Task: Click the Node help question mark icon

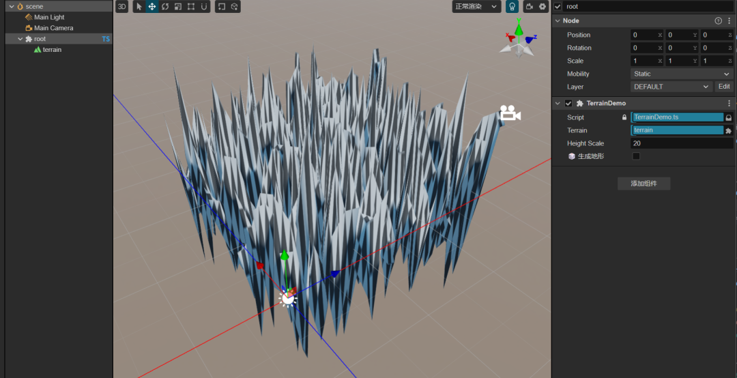Action: pos(718,21)
